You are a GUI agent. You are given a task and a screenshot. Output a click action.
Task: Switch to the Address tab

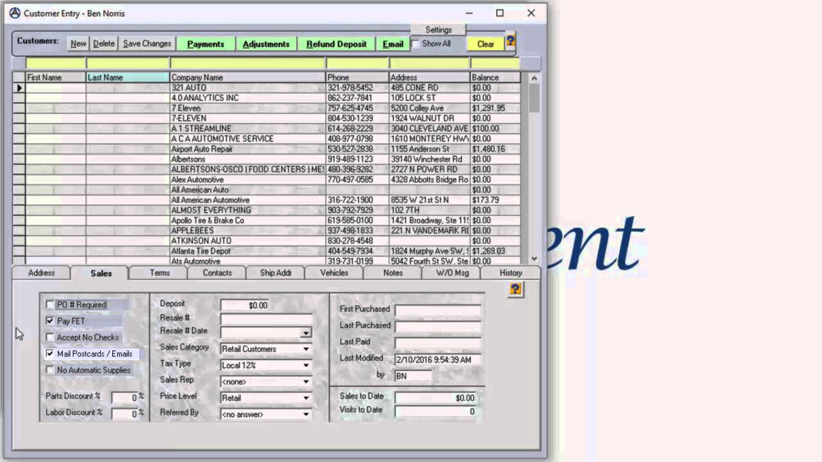click(x=41, y=273)
